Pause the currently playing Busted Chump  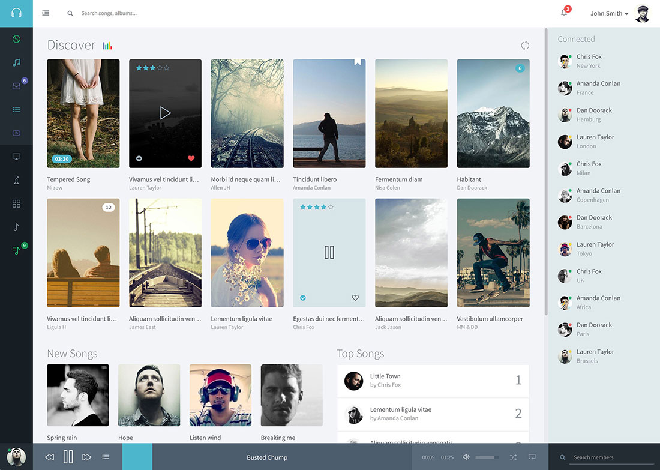coord(68,457)
